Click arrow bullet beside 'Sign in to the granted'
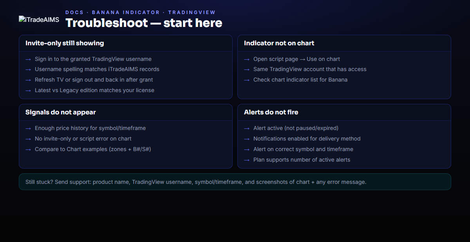Viewport: 470px width, 242px height. [28, 59]
